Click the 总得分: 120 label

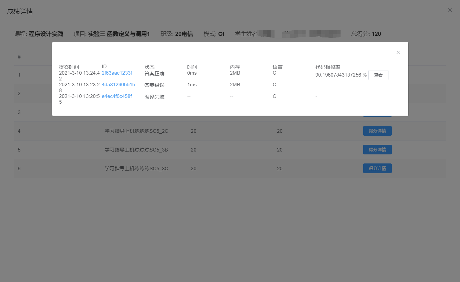click(x=366, y=34)
